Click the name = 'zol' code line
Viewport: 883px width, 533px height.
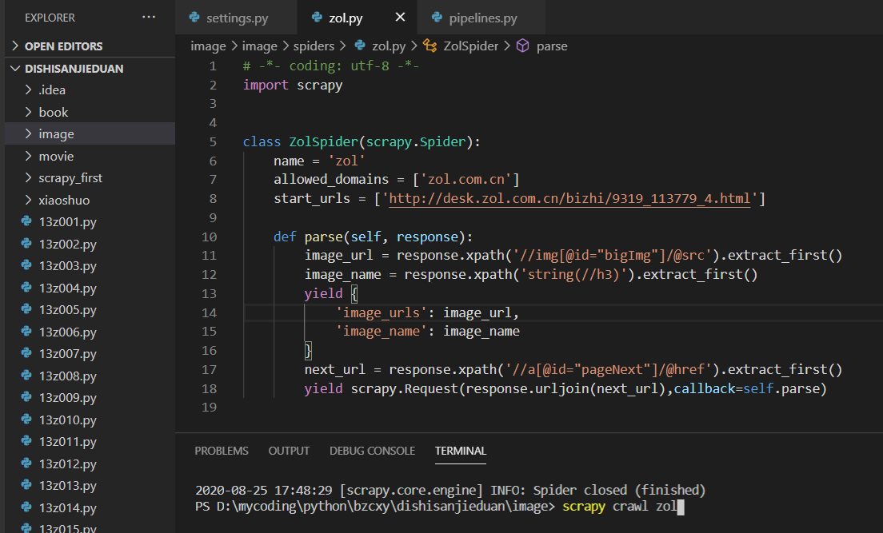[x=319, y=161]
